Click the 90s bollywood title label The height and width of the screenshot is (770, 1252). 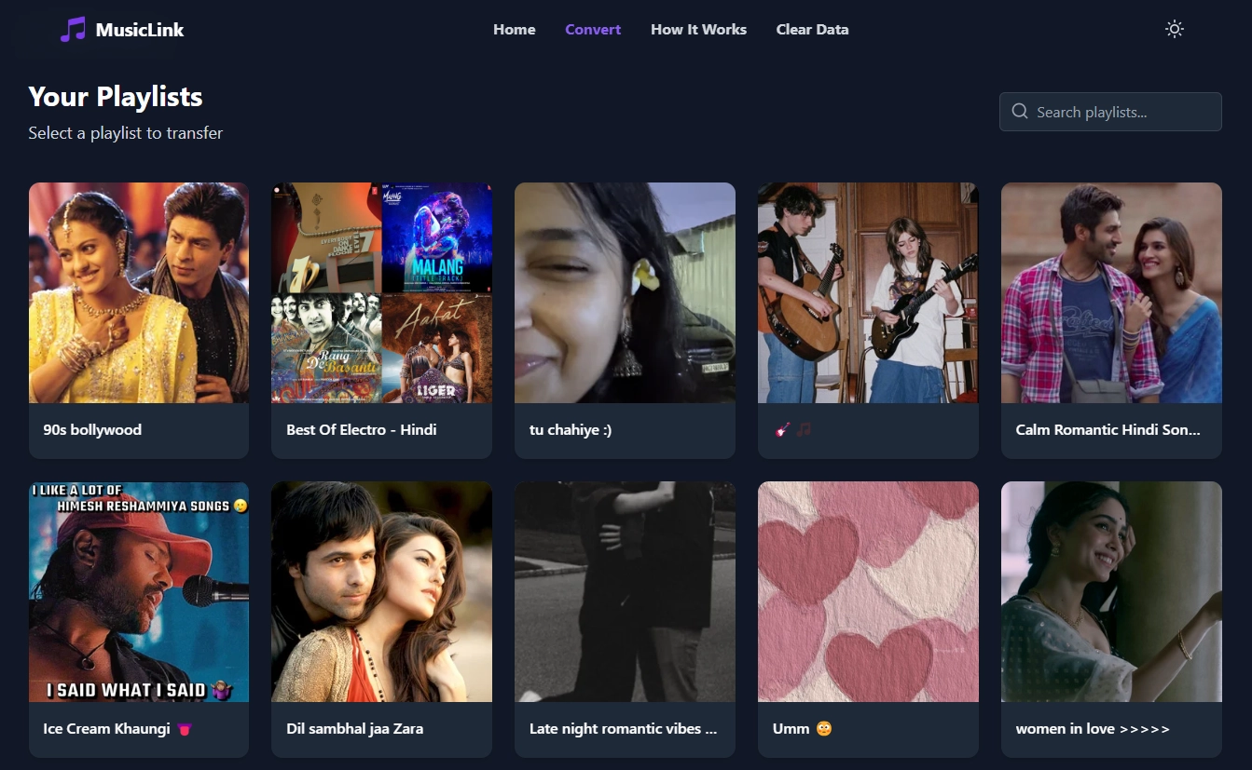[x=92, y=430]
